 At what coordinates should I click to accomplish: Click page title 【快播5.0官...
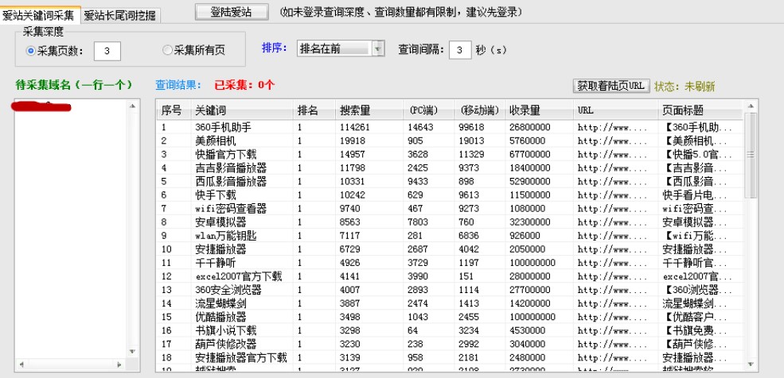697,154
